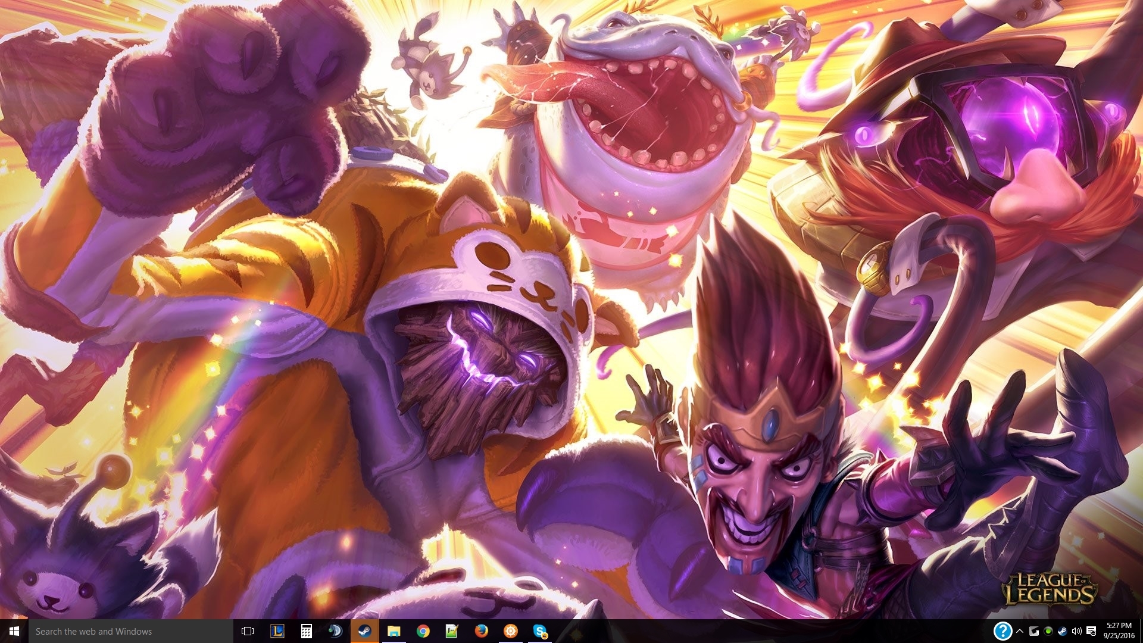Open the Steam icon in system tray
The height and width of the screenshot is (643, 1143).
pos(1062,631)
